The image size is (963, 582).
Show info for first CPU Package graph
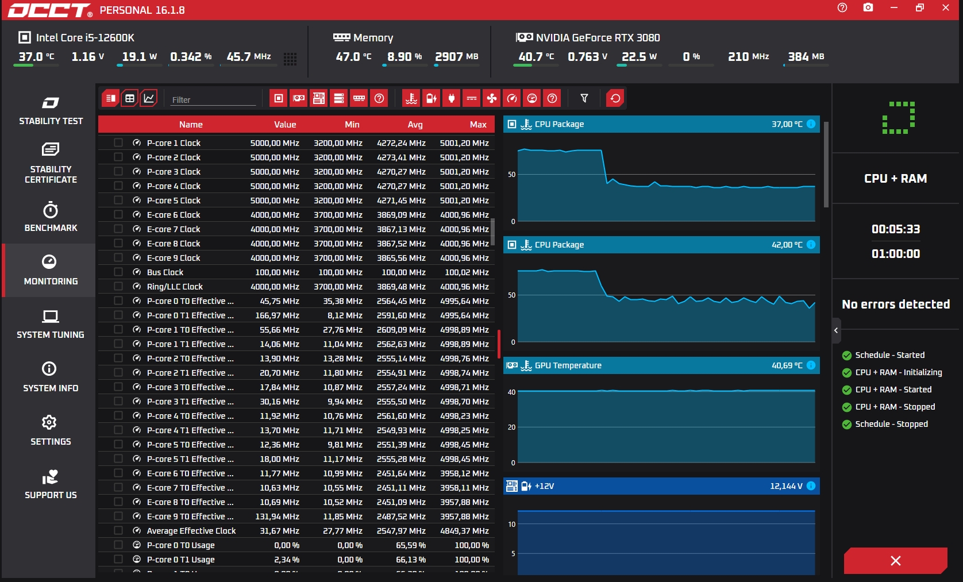[x=811, y=124]
